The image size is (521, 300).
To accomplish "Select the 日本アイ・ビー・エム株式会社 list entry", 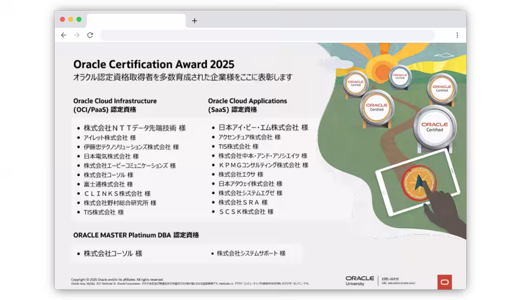I will [x=263, y=127].
